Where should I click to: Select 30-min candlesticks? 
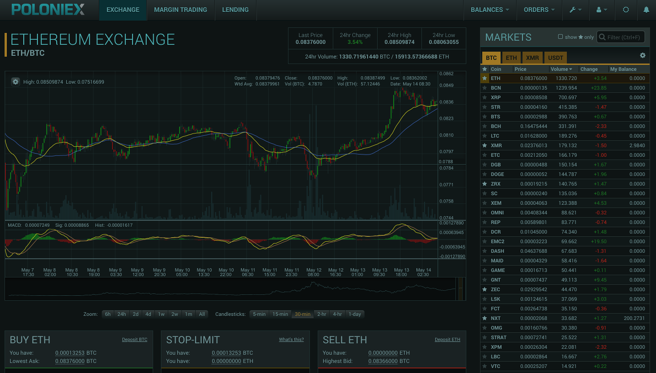[x=303, y=314]
